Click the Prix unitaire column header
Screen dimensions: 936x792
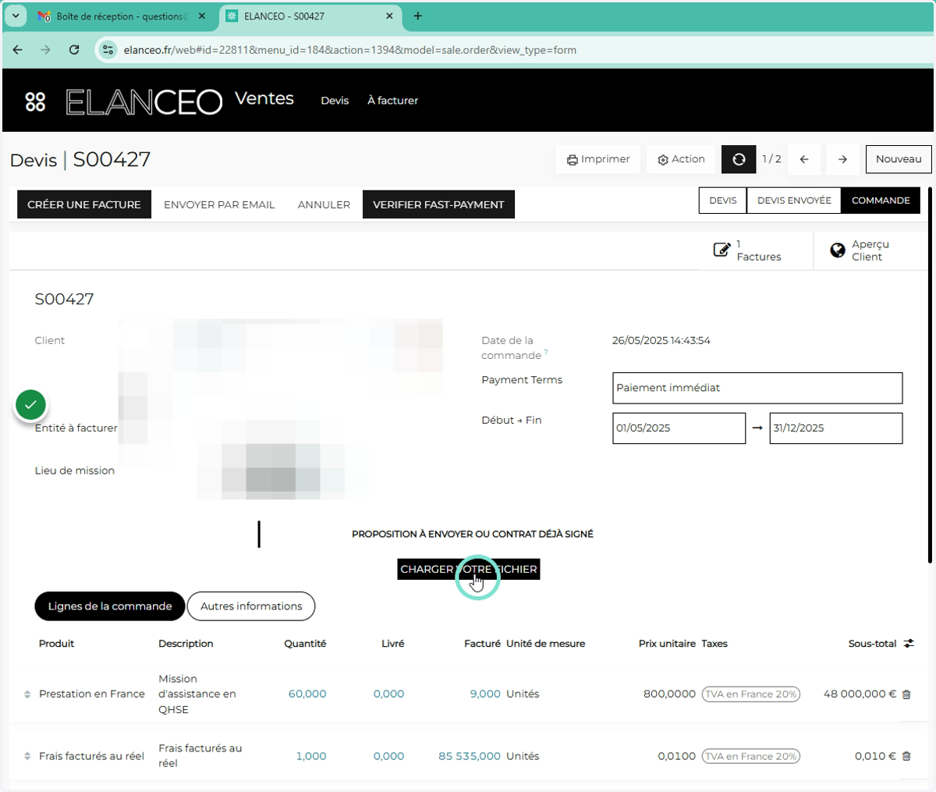coord(667,644)
